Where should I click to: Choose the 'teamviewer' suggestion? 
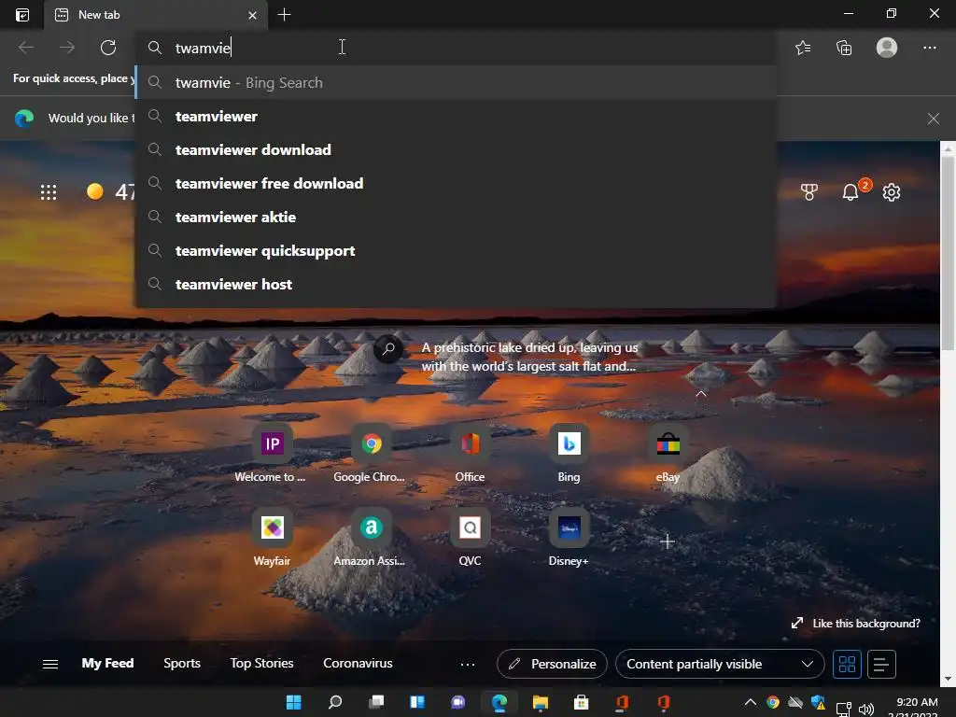(456, 116)
